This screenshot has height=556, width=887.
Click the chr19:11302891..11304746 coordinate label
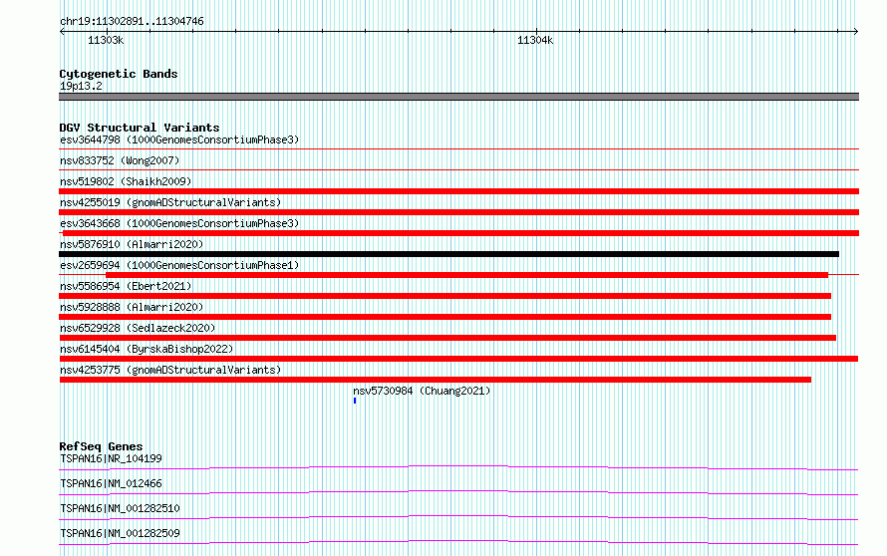132,21
